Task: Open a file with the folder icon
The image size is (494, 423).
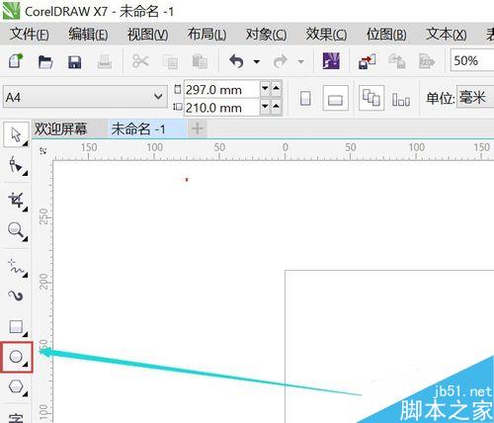Action: [45, 61]
